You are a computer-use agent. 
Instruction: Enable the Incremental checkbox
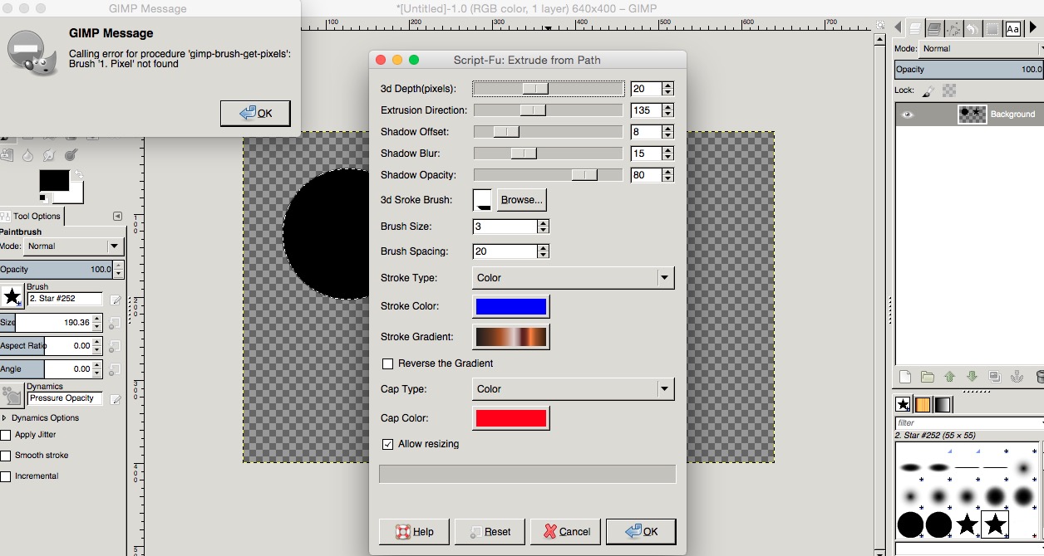[6, 476]
